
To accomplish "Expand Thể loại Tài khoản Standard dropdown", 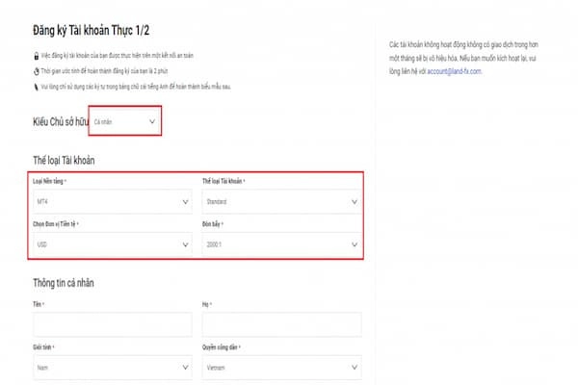I will pos(281,201).
